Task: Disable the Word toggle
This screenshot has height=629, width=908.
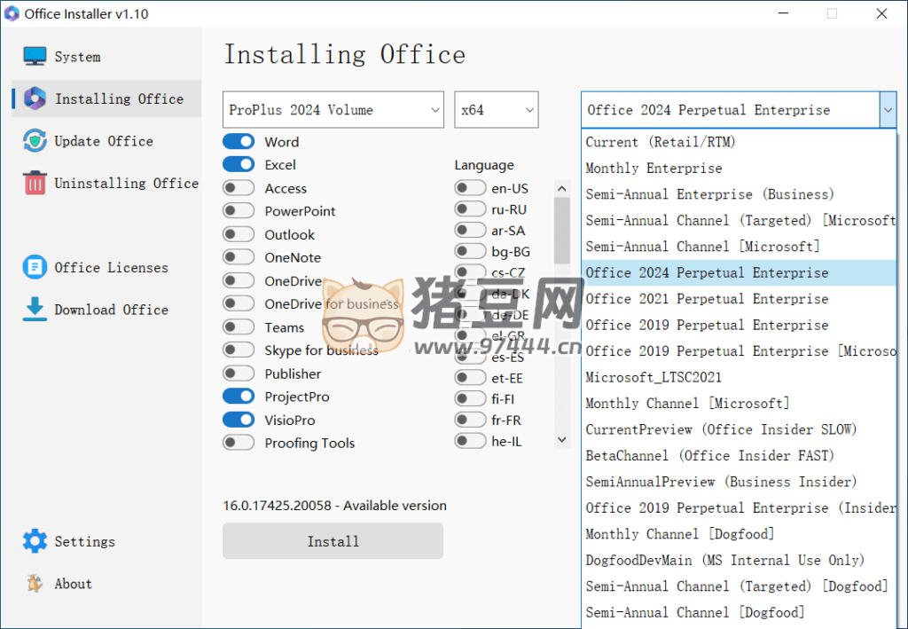Action: pos(239,141)
